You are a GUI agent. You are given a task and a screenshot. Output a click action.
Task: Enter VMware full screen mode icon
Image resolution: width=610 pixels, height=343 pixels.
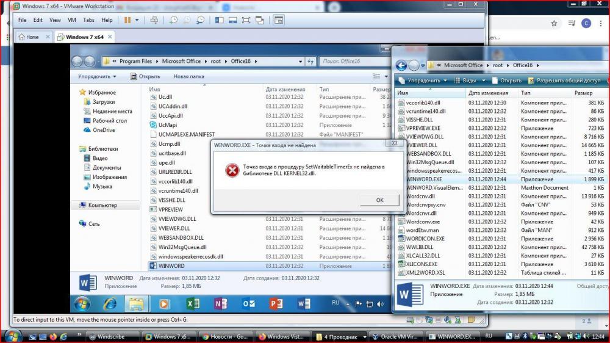click(x=246, y=20)
